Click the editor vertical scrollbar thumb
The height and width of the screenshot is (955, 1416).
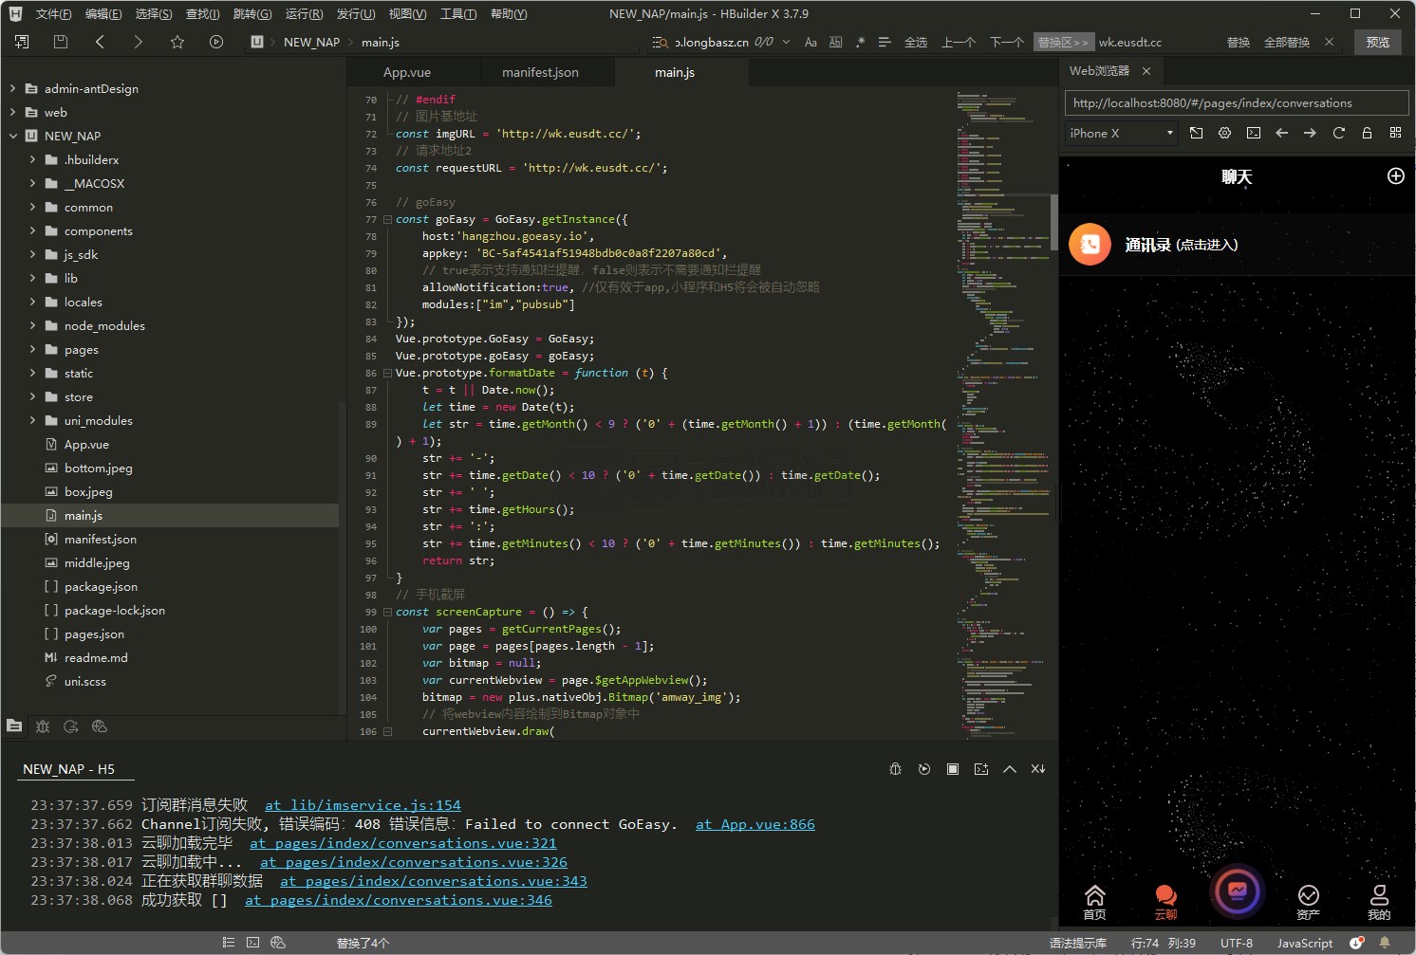coord(1053,223)
